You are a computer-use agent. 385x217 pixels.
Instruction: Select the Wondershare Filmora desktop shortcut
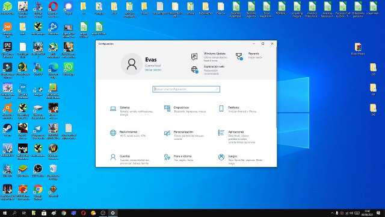8,71
